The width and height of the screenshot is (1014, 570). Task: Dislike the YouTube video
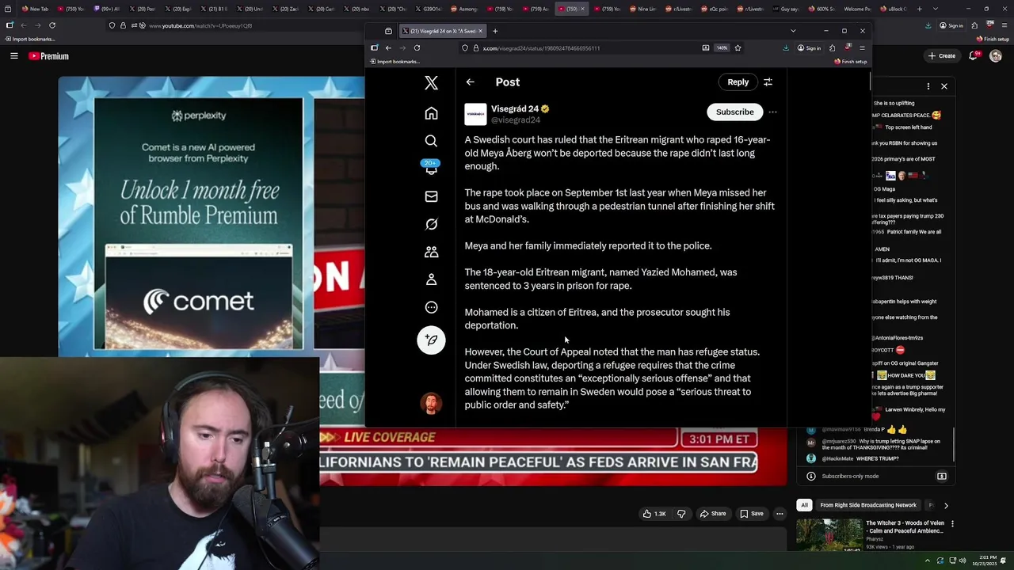click(681, 514)
